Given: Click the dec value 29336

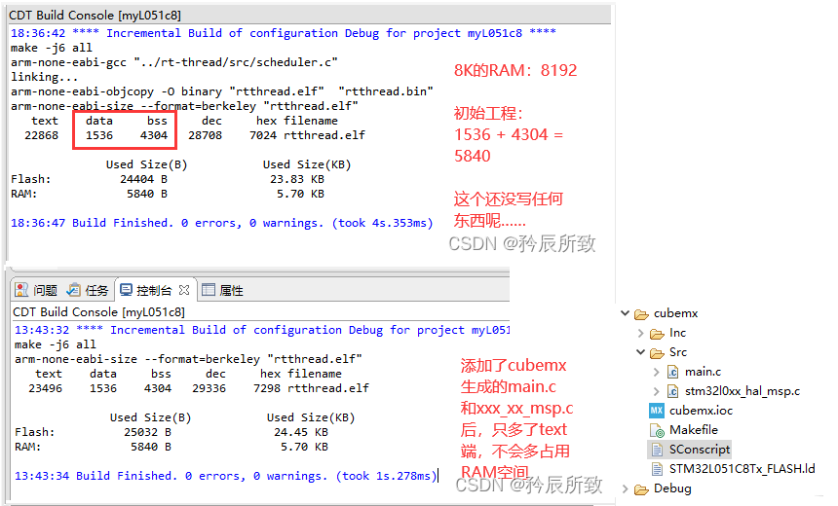Looking at the screenshot, I should click(x=209, y=388).
